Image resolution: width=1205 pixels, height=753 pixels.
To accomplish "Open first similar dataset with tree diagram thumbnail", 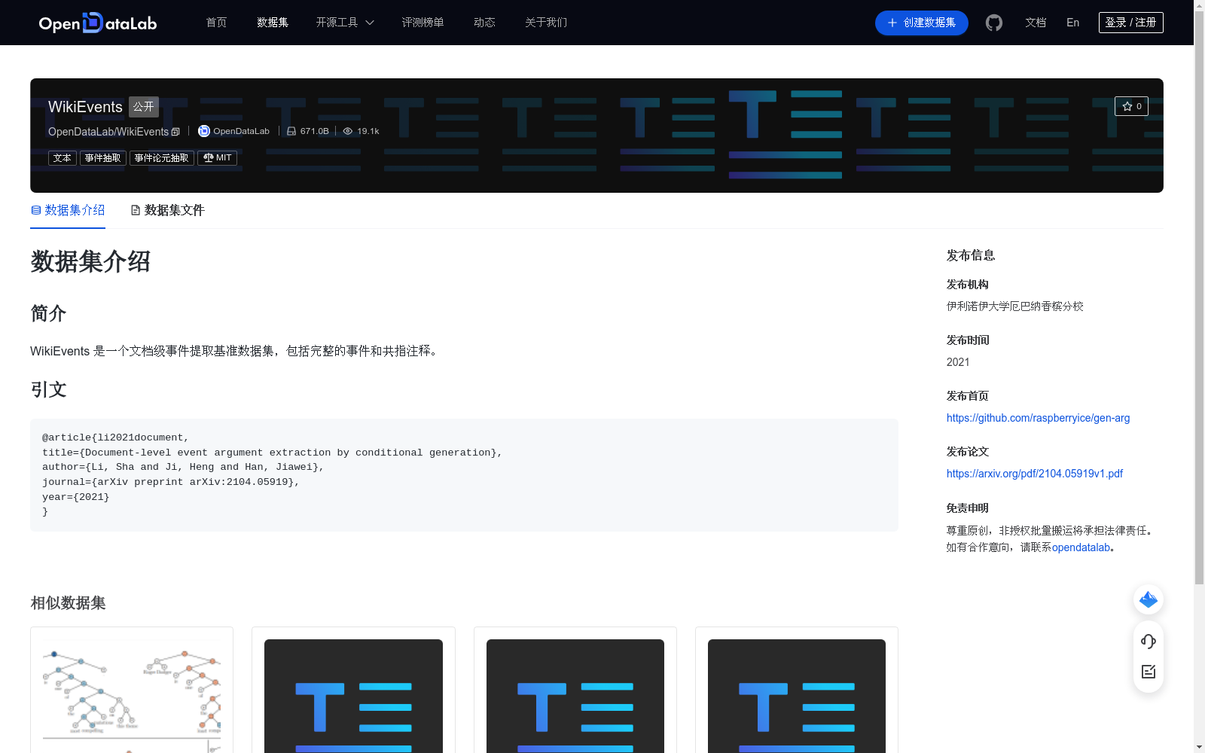I will coord(132,690).
